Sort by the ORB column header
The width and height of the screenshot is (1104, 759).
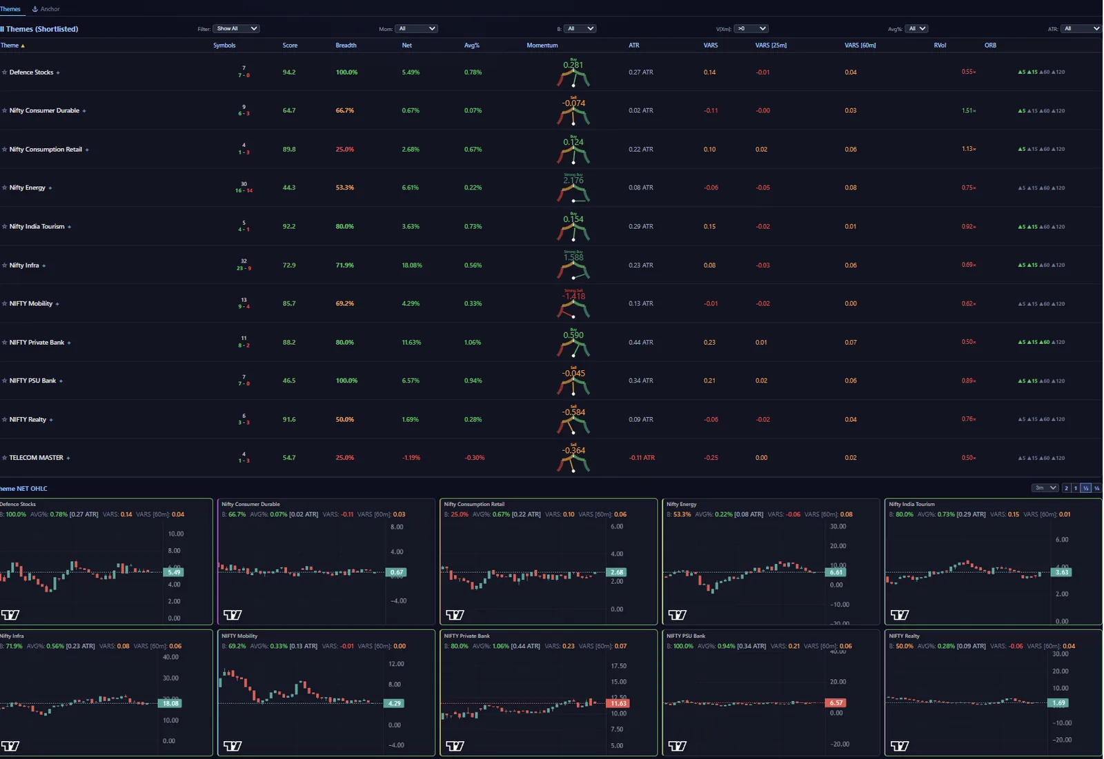tap(990, 45)
